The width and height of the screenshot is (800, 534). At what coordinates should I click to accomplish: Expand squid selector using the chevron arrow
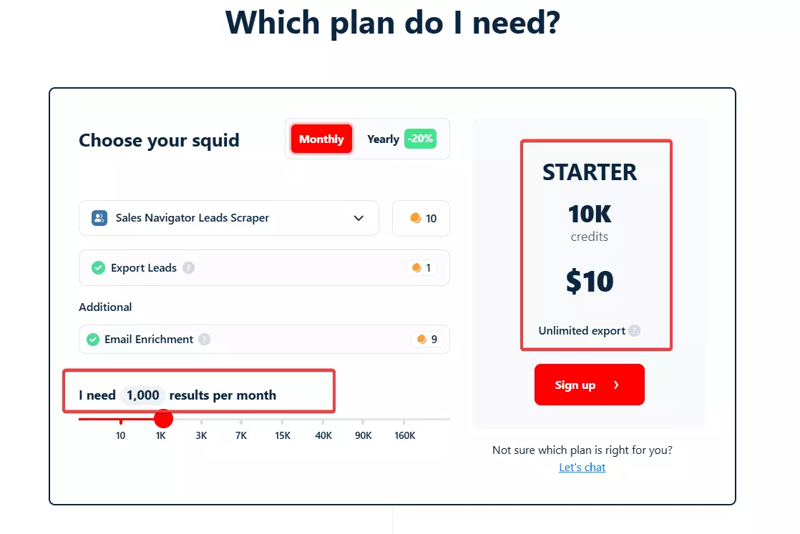coord(358,218)
